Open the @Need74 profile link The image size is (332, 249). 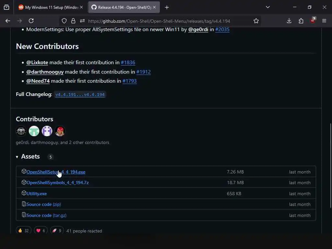click(x=38, y=81)
